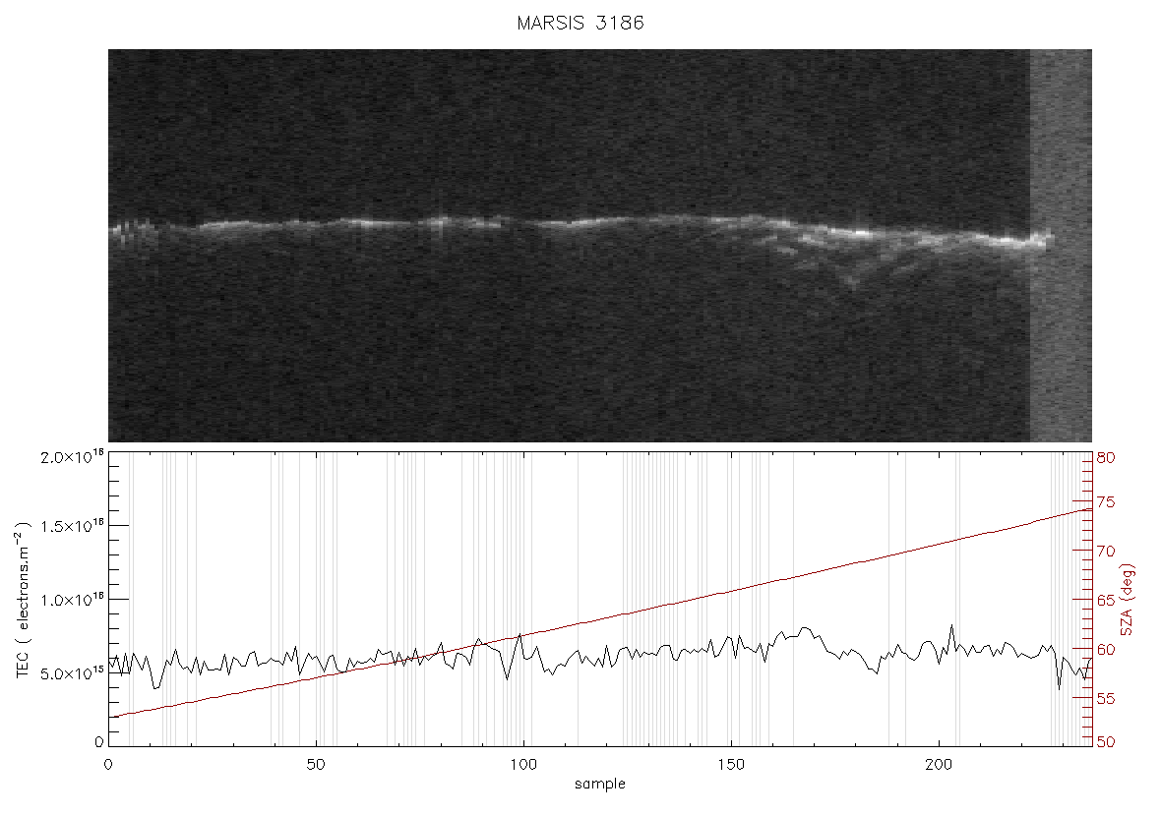The image size is (1161, 816).
Task: Click the SZA tick label 80
Action: point(1106,458)
